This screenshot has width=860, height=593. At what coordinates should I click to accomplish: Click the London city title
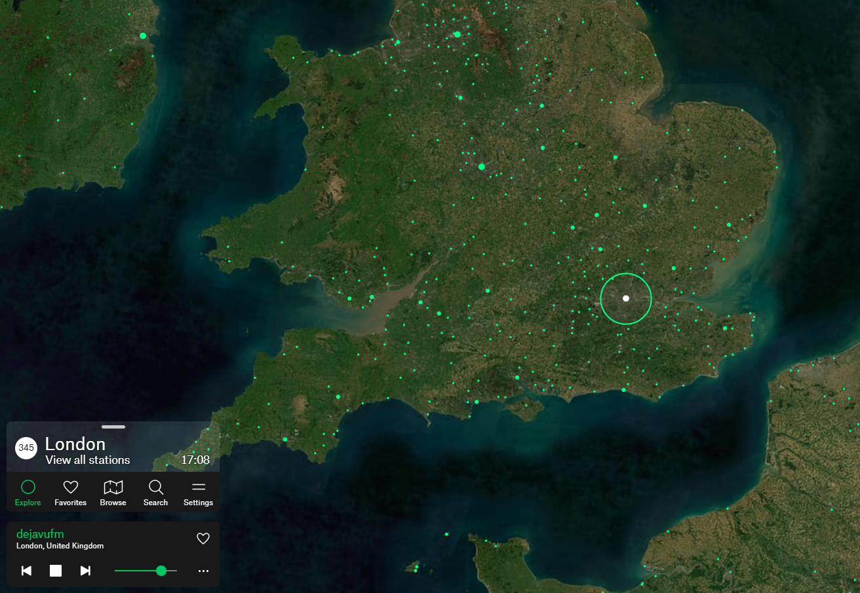(x=75, y=444)
